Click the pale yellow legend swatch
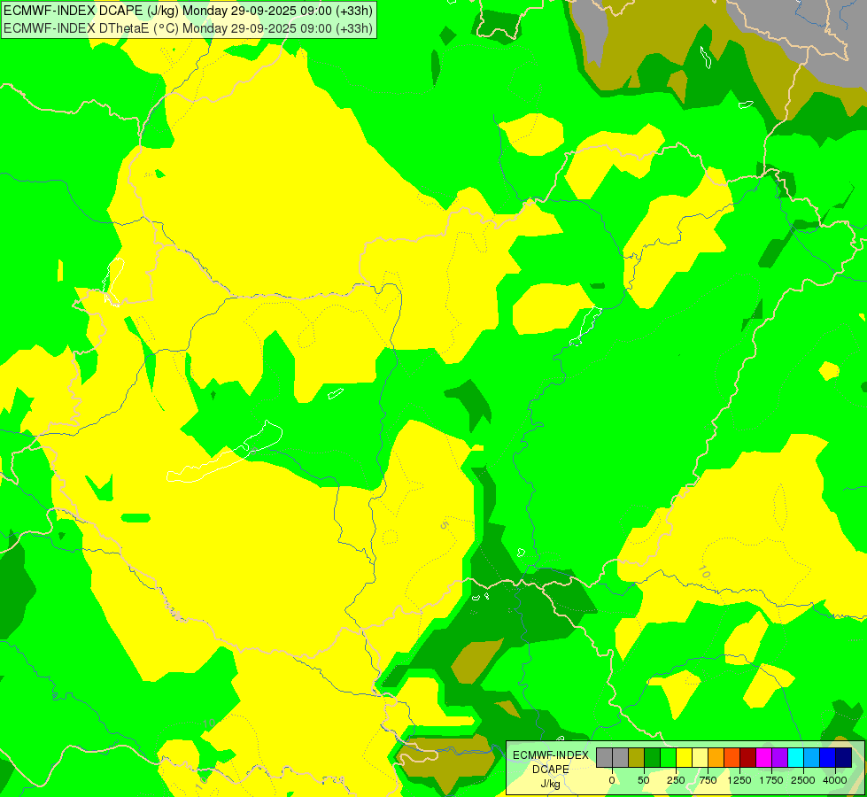 701,758
